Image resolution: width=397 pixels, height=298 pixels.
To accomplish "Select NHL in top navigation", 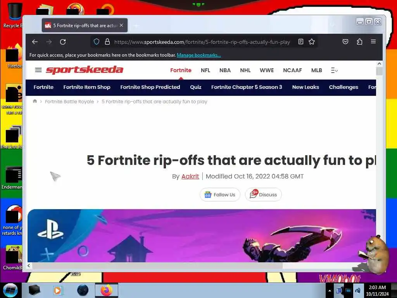I will 245,70.
